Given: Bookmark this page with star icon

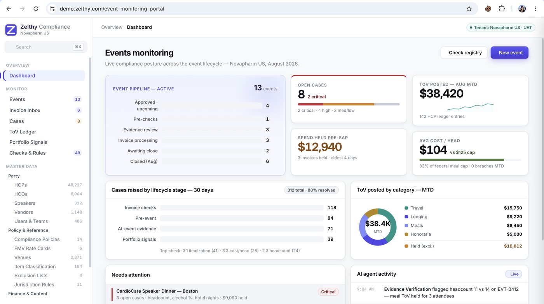Looking at the screenshot, I should (469, 9).
